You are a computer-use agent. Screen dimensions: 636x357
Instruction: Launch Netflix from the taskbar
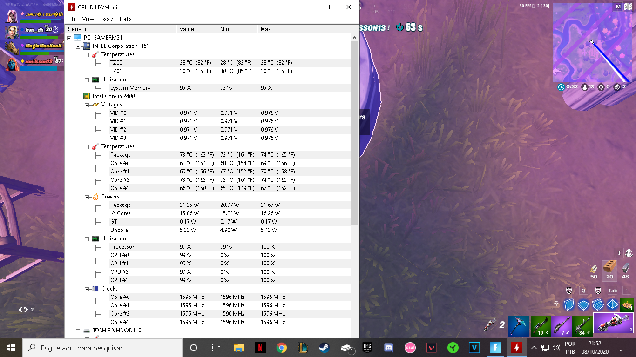click(260, 348)
